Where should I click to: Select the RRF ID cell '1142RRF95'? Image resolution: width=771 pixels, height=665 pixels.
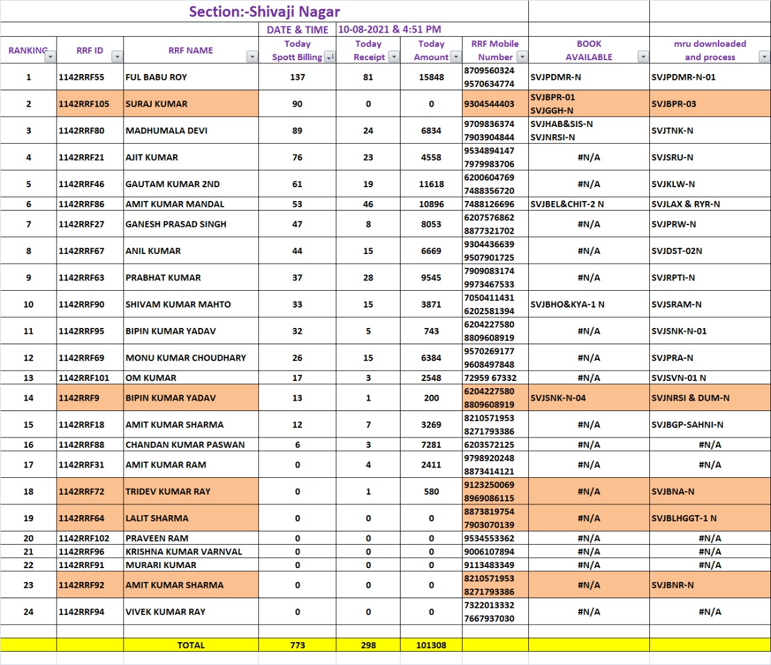coord(90,331)
